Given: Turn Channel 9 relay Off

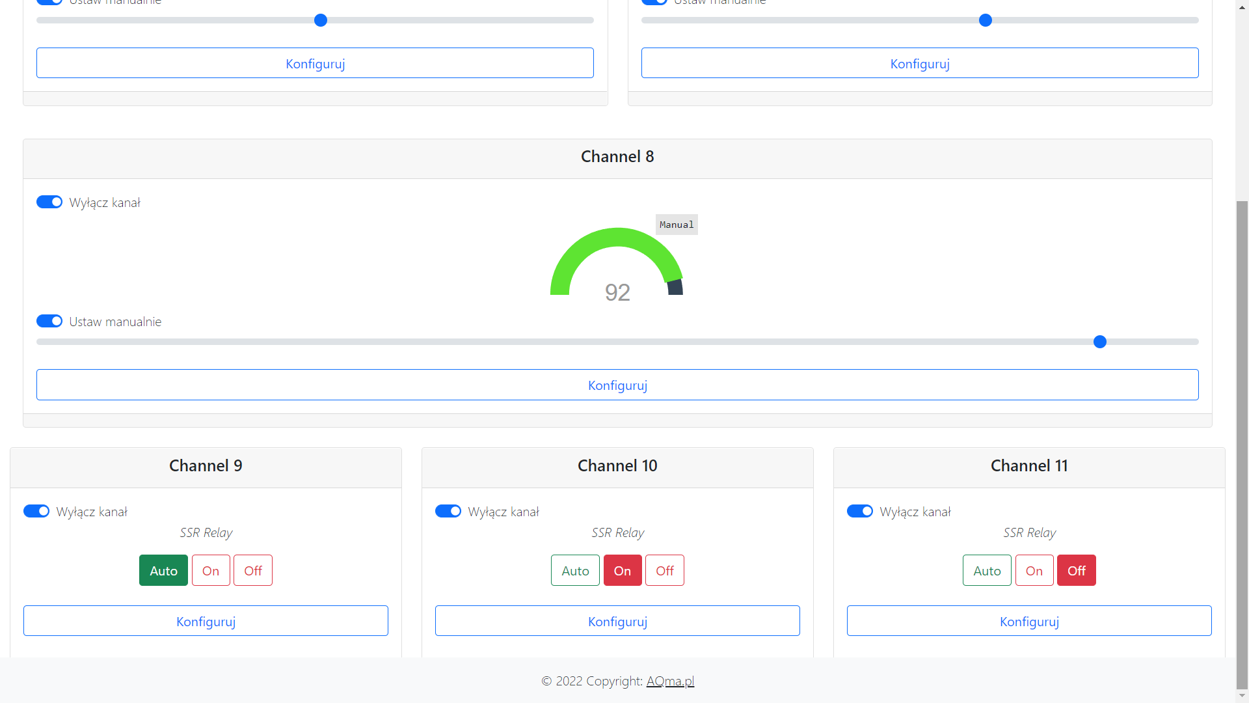Looking at the screenshot, I should [x=253, y=571].
